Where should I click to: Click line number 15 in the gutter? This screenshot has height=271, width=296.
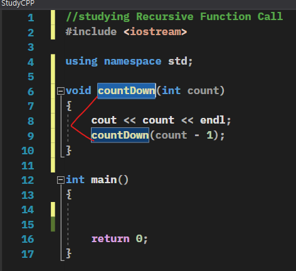pyautogui.click(x=28, y=225)
